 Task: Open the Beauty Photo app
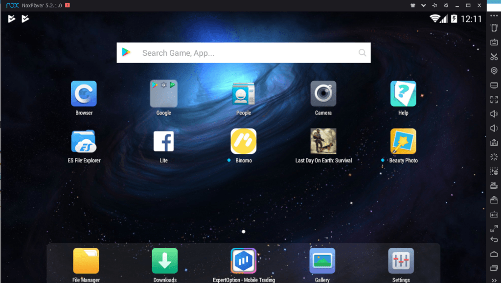click(403, 141)
